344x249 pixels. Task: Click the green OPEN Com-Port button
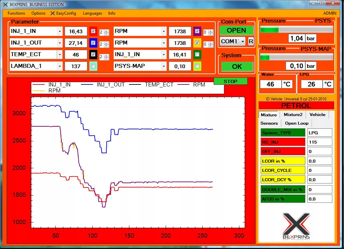click(x=237, y=30)
